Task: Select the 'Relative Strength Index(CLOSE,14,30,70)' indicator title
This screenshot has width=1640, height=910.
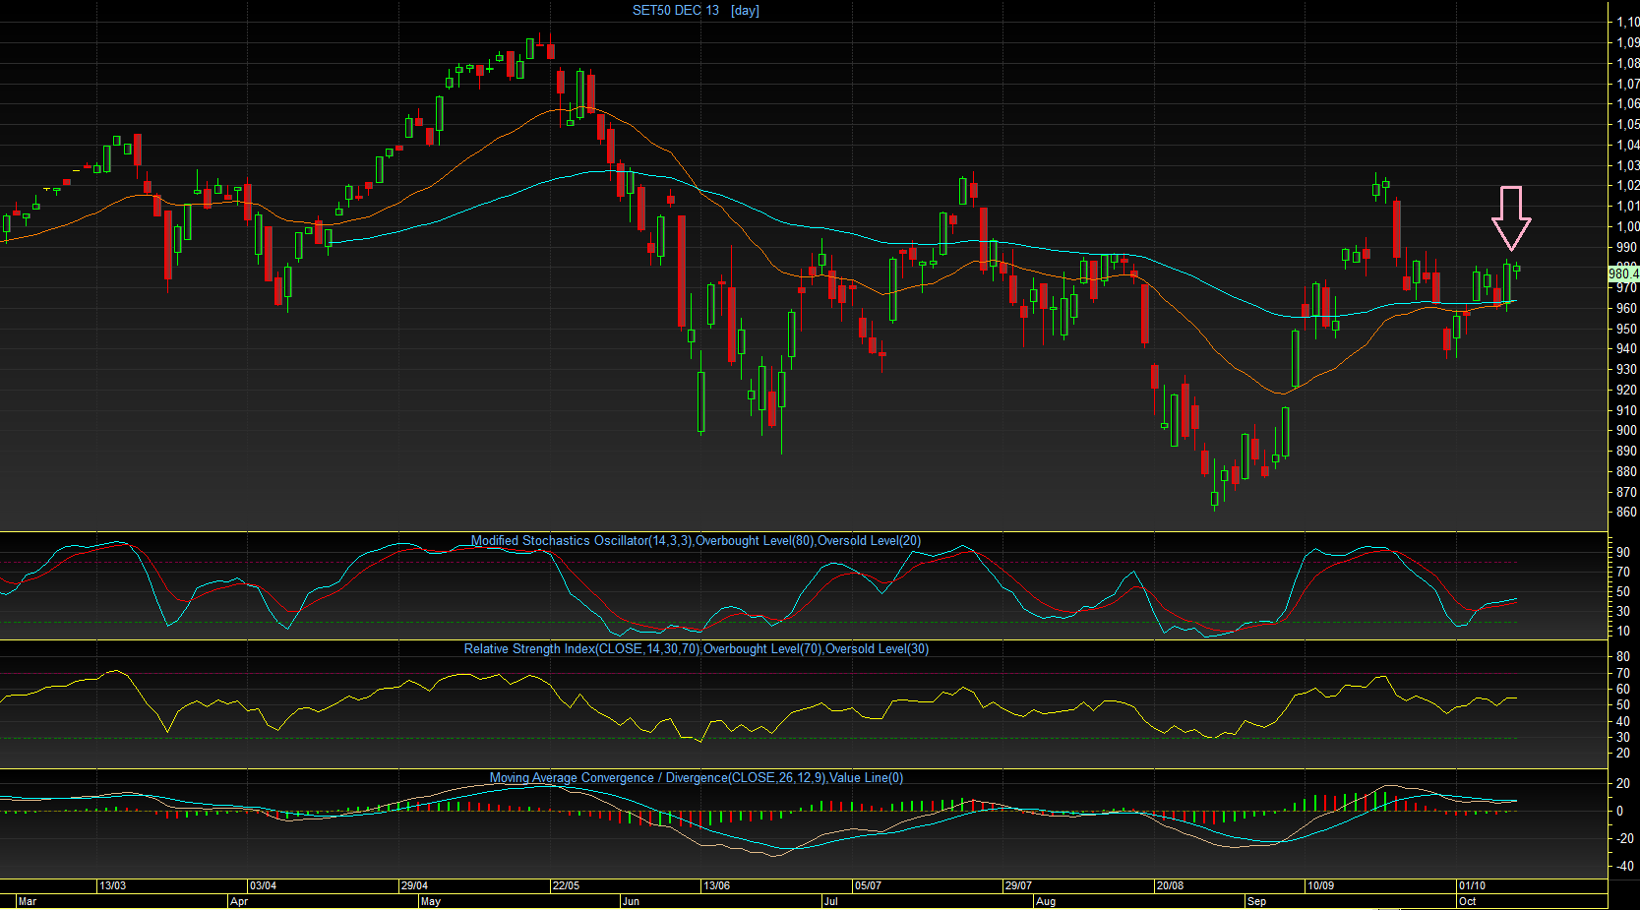Action: point(581,649)
